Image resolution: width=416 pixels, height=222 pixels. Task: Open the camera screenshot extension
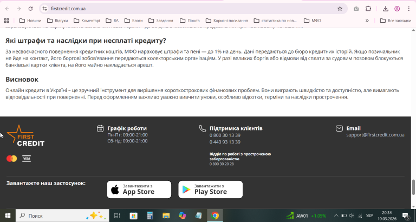(x=356, y=9)
